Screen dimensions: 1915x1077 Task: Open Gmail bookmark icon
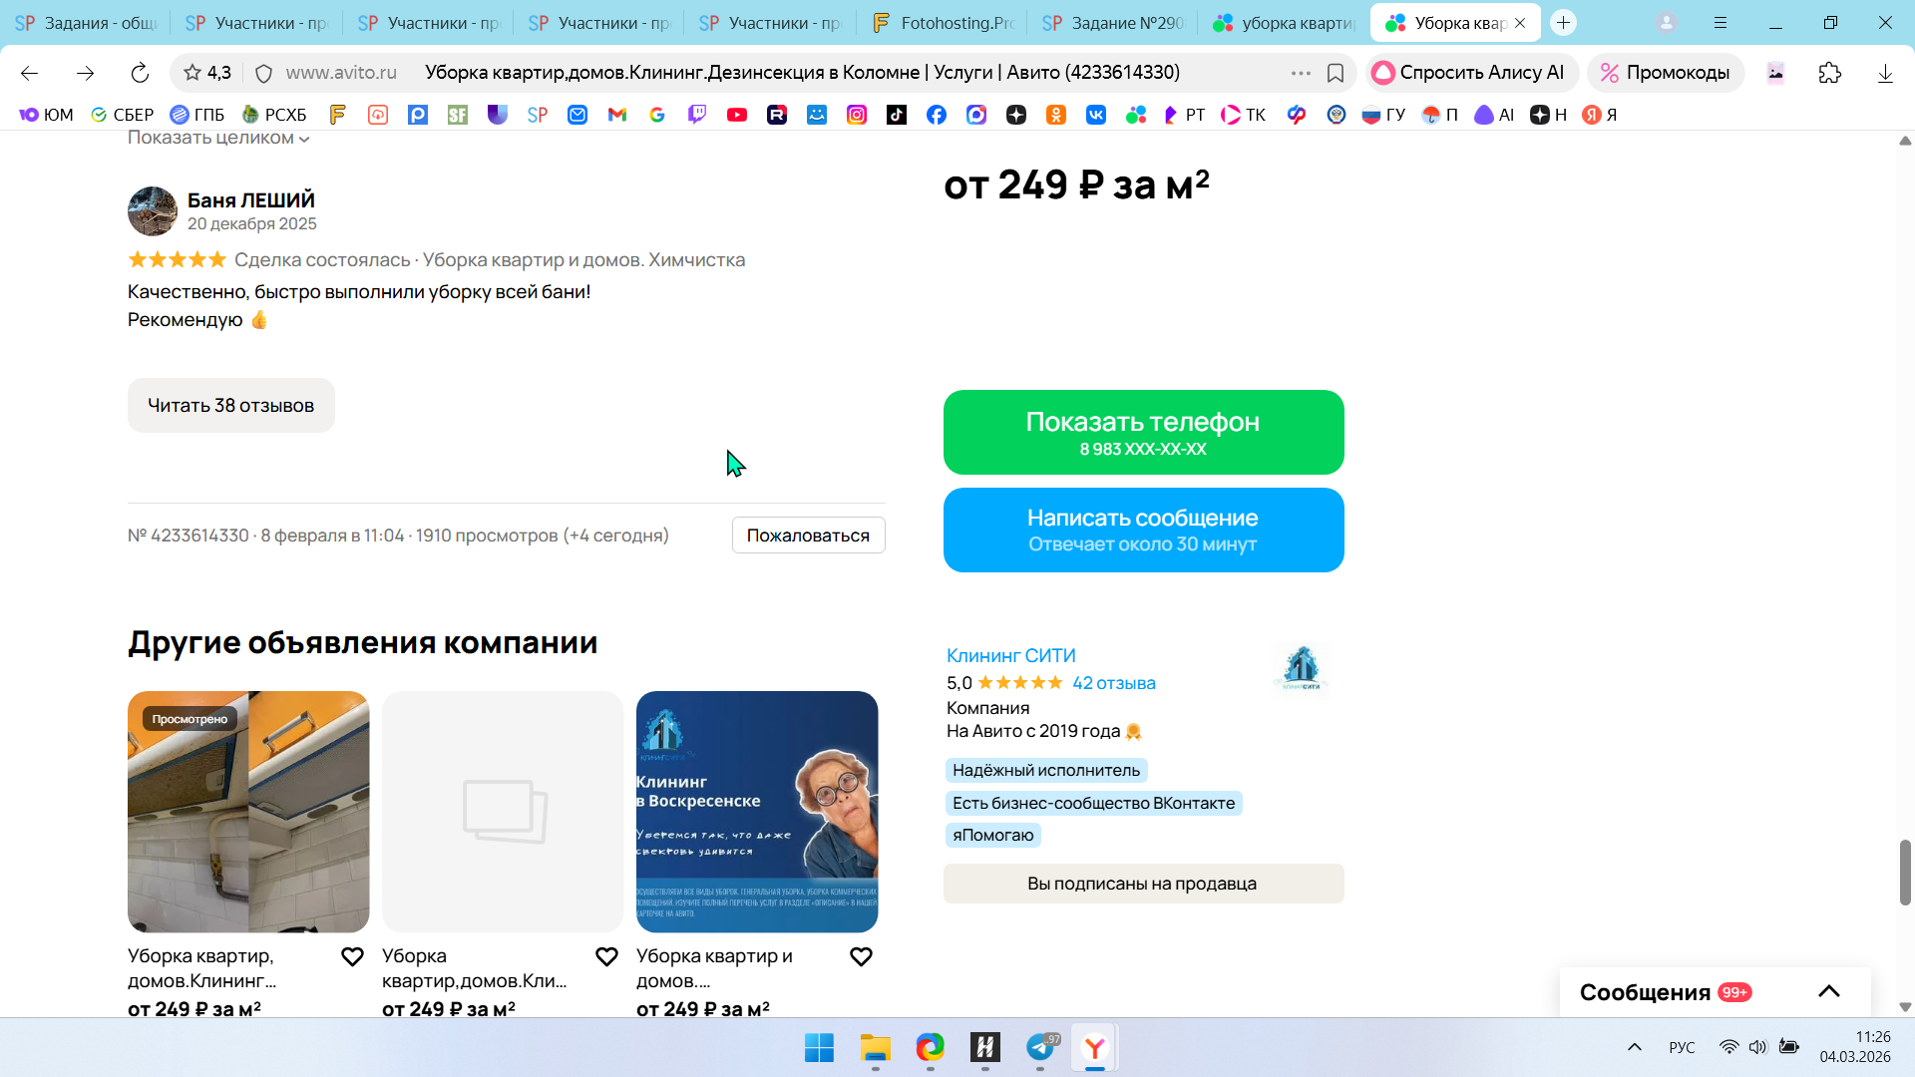617,115
